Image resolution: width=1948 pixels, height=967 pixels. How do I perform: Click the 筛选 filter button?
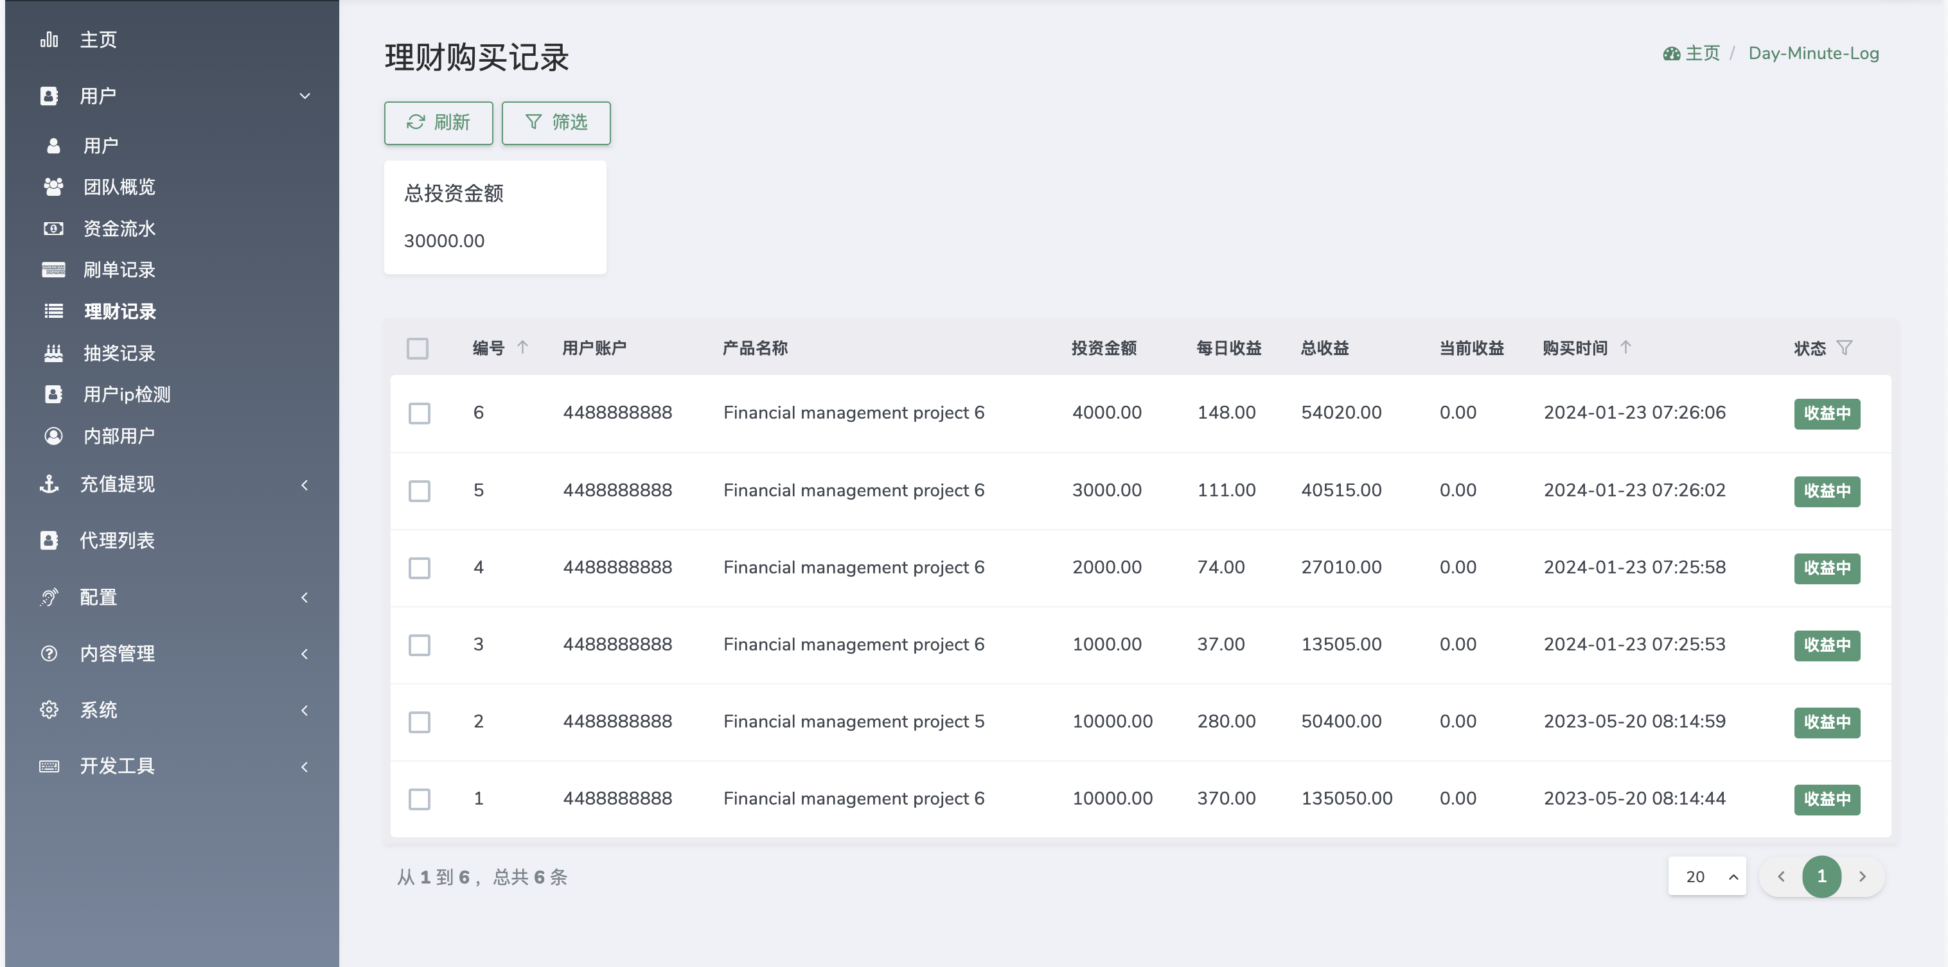coord(556,123)
